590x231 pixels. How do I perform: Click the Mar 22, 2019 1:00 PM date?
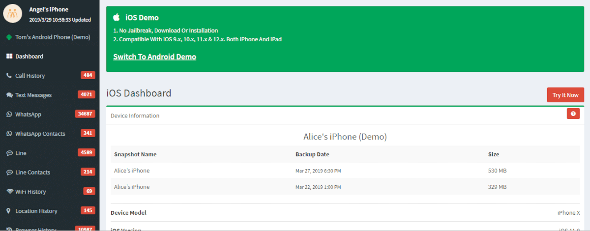tap(318, 187)
